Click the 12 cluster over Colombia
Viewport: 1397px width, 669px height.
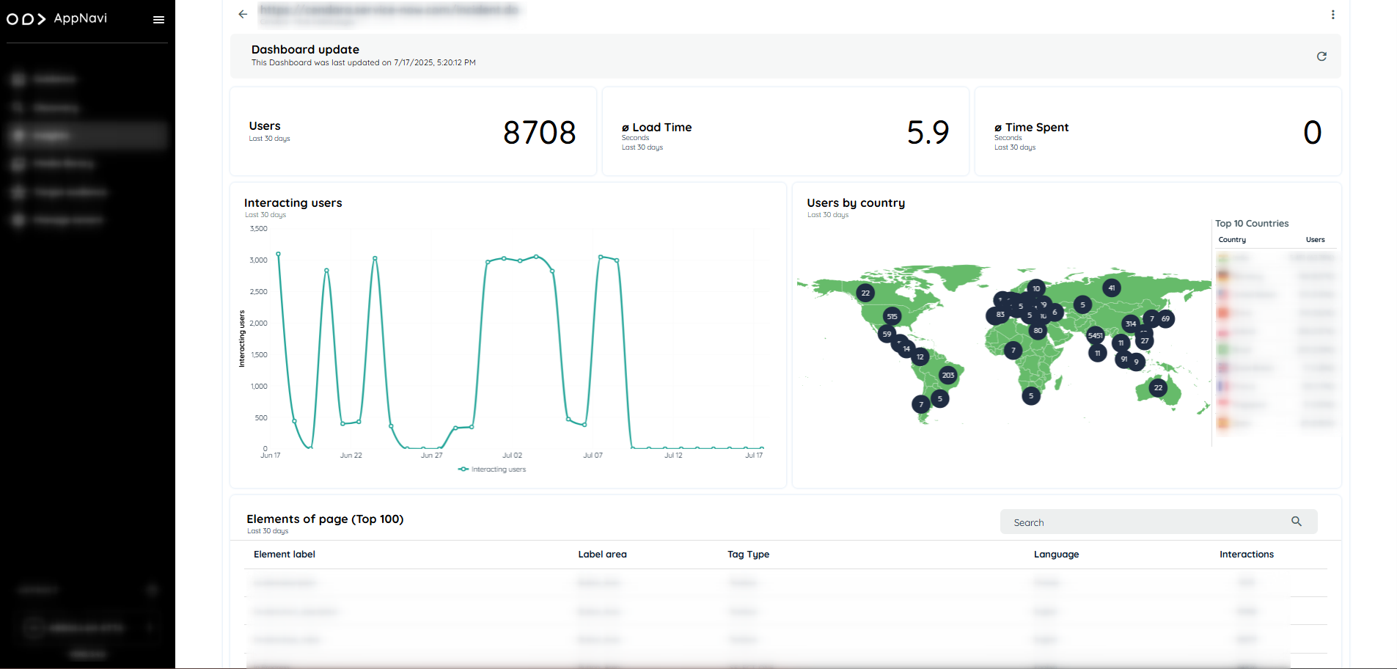point(920,357)
